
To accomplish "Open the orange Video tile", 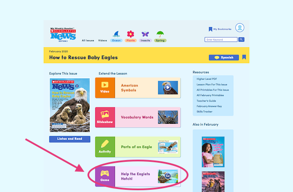I will point(105,87).
